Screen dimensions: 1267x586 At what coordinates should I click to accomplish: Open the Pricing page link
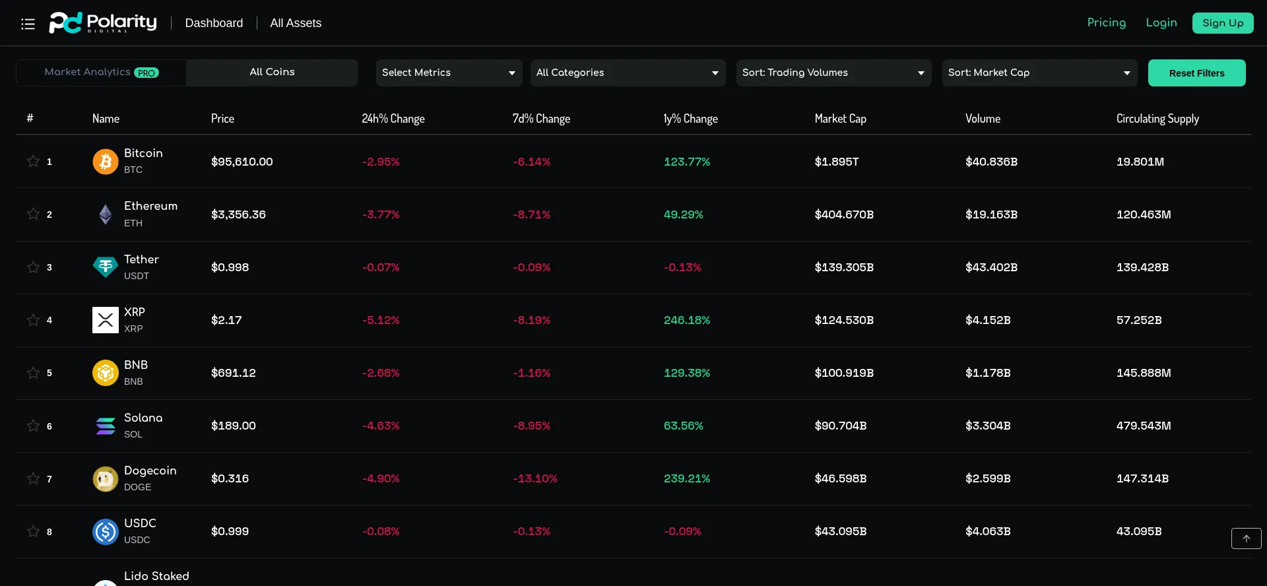(x=1107, y=22)
